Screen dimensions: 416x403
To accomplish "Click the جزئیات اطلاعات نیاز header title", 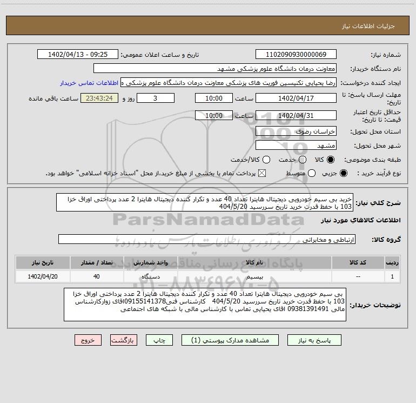I will click(368, 26).
